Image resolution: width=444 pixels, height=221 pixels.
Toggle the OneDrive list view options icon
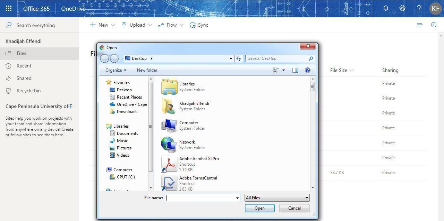(x=420, y=25)
